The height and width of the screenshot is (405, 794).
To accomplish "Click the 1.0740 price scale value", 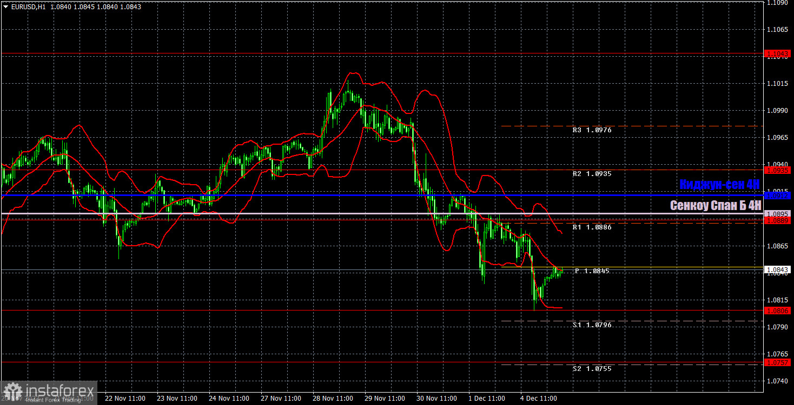I will [x=777, y=381].
